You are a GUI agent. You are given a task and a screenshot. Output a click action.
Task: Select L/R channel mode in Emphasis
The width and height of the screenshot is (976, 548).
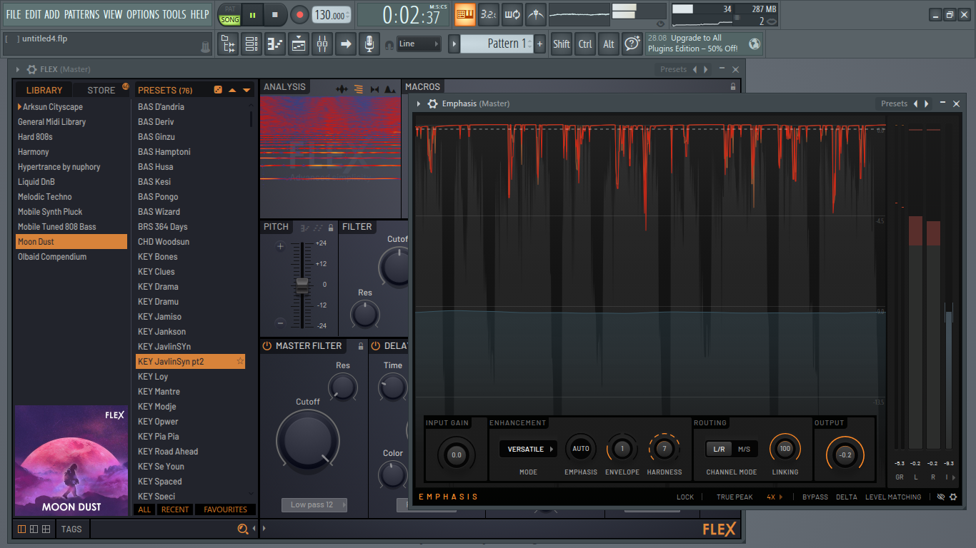[x=719, y=449]
